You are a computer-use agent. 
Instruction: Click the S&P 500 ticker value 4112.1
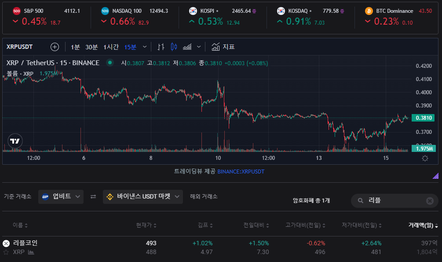click(72, 11)
